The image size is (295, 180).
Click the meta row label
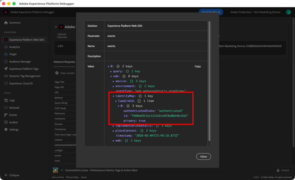click(x=57, y=161)
